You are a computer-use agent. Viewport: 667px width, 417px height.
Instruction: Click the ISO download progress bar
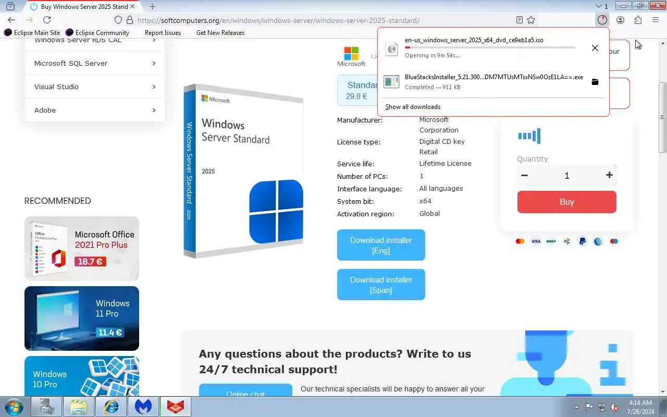tap(490, 47)
